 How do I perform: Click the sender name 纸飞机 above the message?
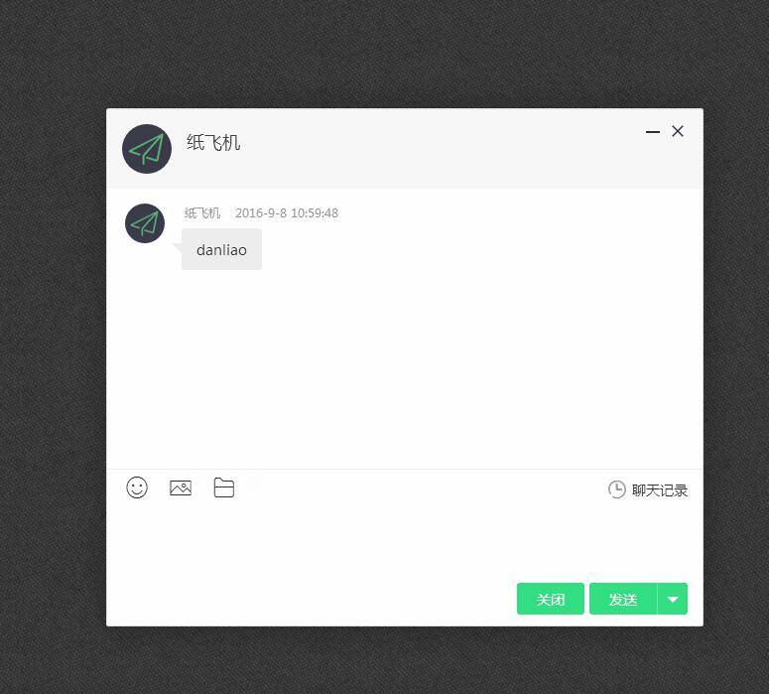(202, 213)
